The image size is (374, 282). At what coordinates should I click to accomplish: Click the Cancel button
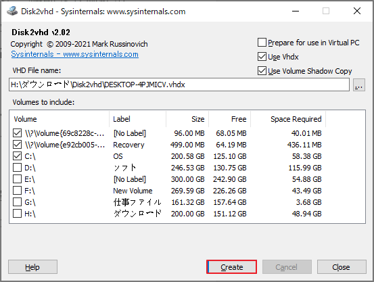pos(287,267)
